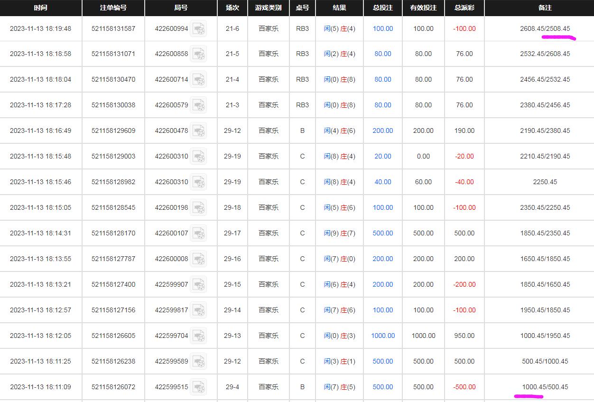Open video replay icon for round 422600994

click(x=198, y=28)
